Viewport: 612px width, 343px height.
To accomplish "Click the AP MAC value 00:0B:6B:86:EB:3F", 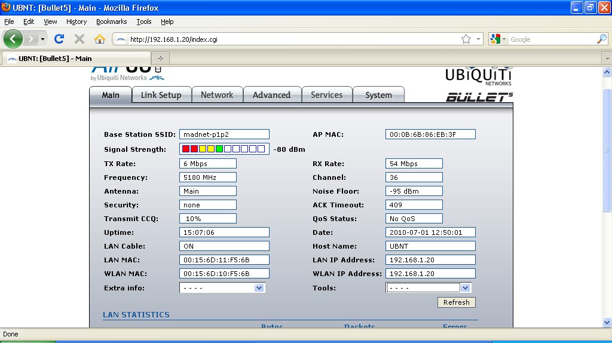I will click(x=430, y=134).
